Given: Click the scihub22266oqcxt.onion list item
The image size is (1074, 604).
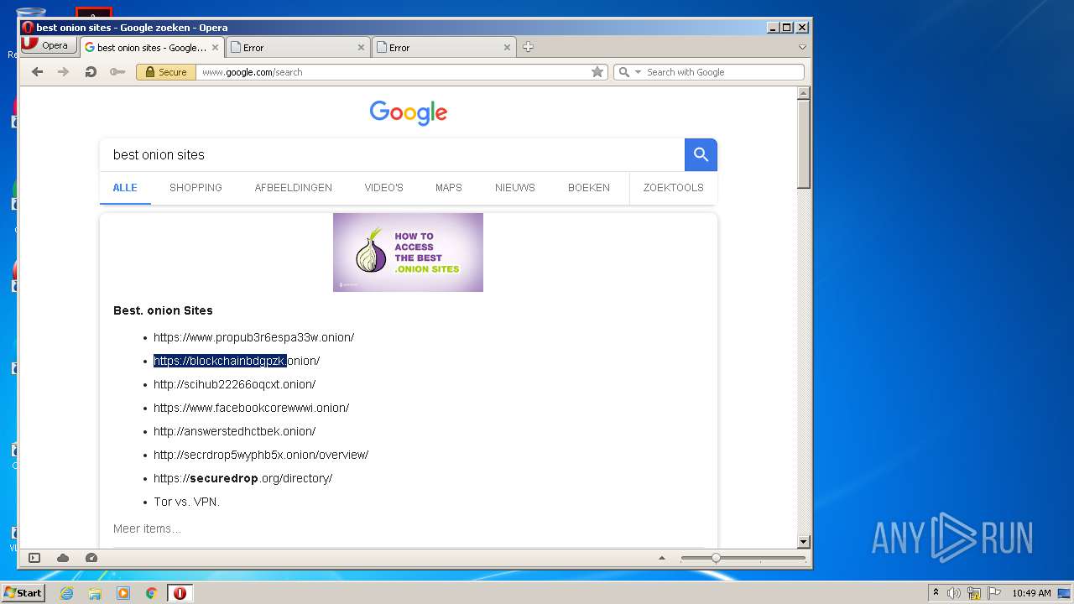Looking at the screenshot, I should [x=234, y=384].
